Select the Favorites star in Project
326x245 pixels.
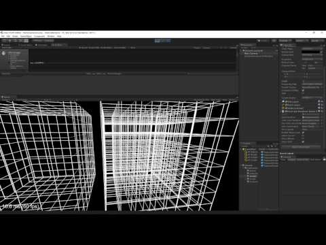pyautogui.click(x=244, y=149)
